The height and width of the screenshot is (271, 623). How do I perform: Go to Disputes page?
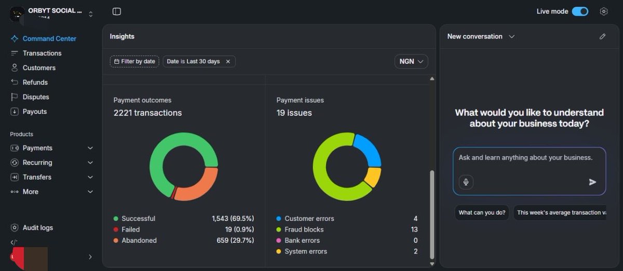(x=36, y=97)
